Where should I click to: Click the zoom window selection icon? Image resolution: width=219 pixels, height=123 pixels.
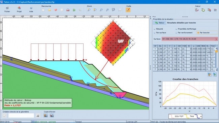[114, 10]
